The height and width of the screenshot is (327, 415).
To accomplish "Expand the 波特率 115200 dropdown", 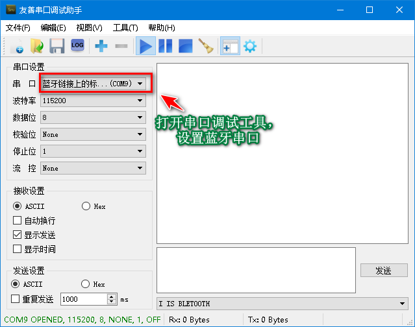I will pos(93,101).
